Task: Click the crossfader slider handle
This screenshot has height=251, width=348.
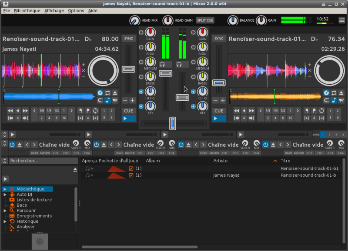Action: point(173,124)
